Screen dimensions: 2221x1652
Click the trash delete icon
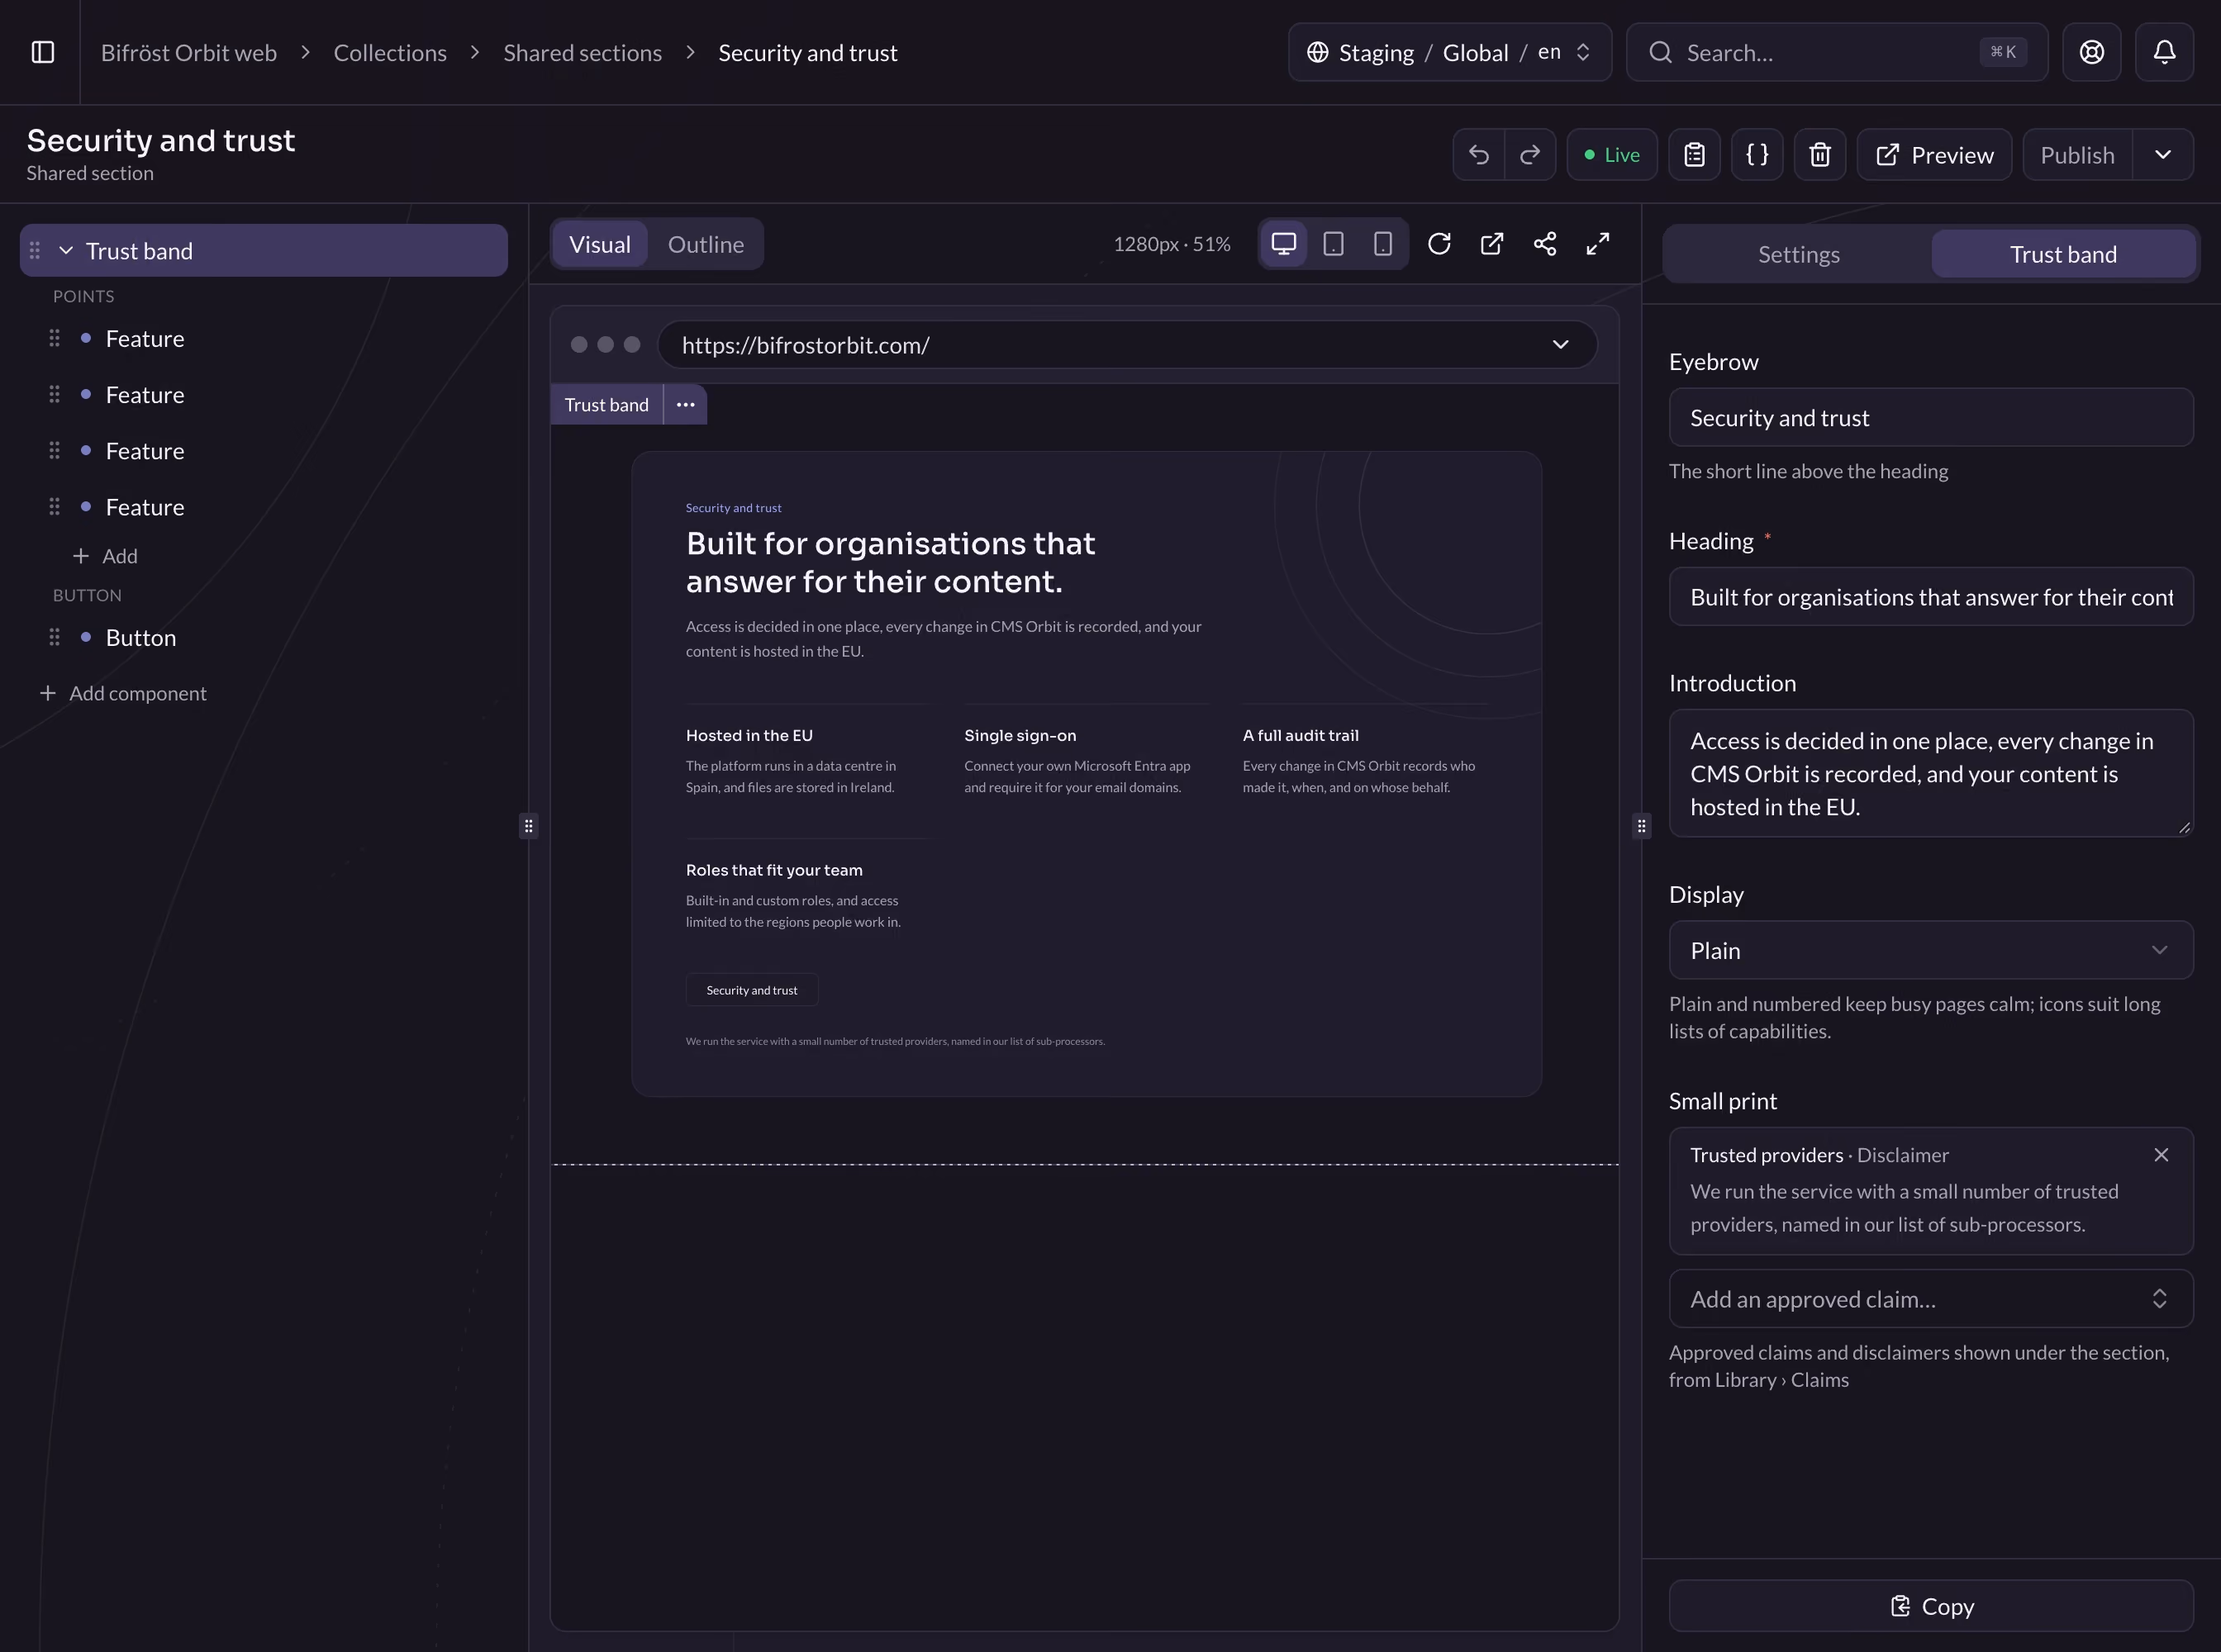(x=1819, y=155)
